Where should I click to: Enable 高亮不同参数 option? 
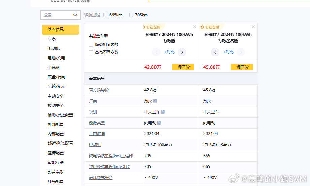tap(91, 52)
